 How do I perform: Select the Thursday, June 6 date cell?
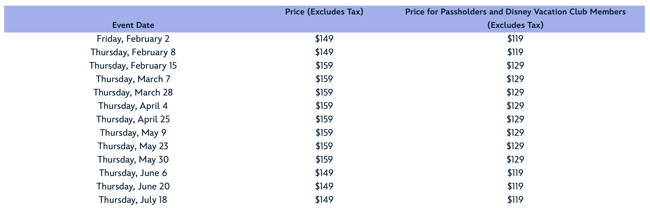click(133, 173)
